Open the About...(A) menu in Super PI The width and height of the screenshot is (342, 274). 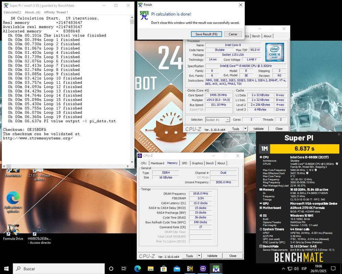click(x=32, y=12)
